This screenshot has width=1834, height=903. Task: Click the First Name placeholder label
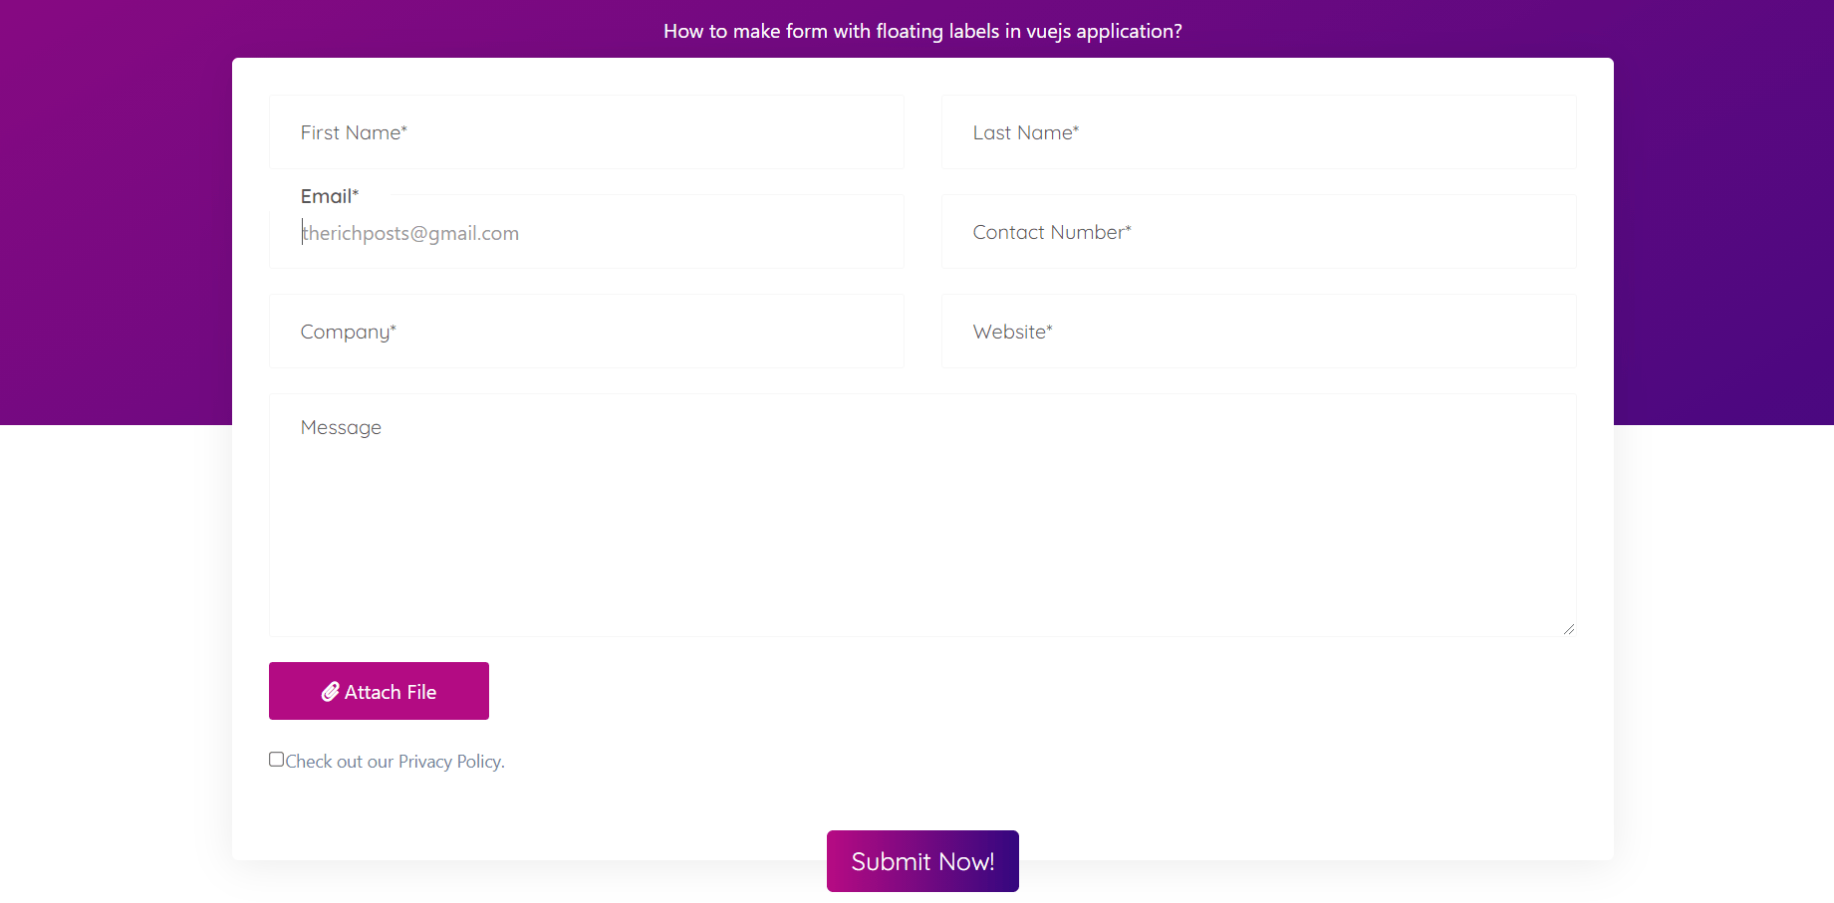click(x=354, y=131)
